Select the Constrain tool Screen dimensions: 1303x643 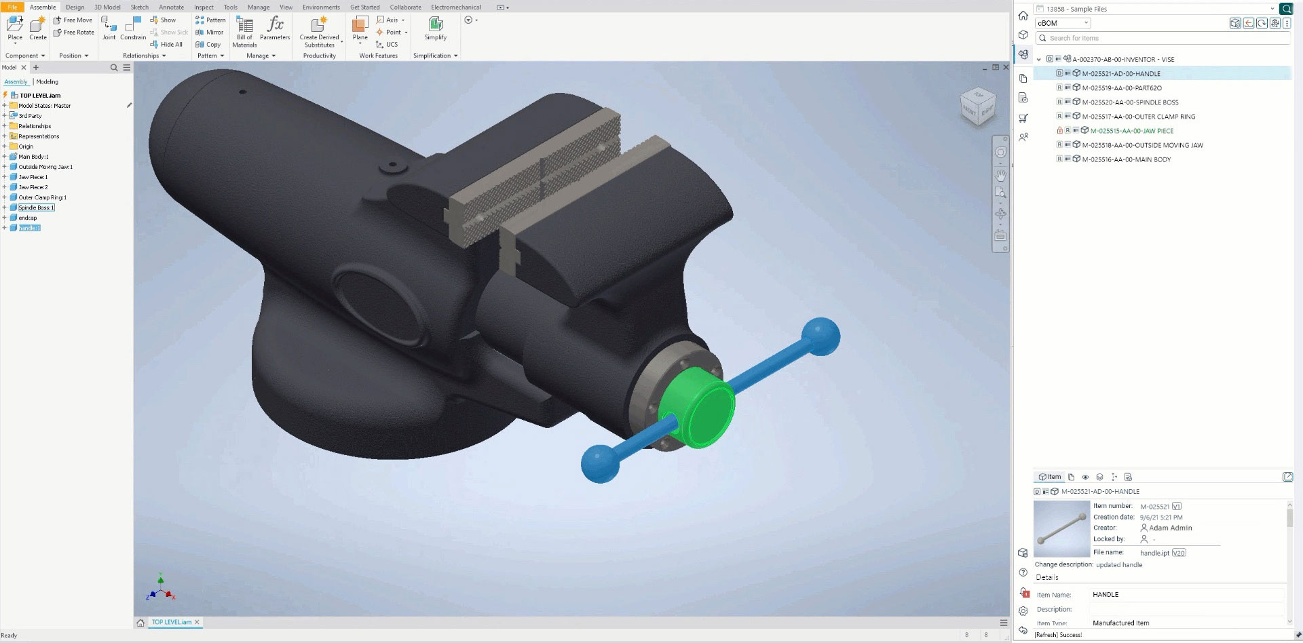[x=133, y=31]
